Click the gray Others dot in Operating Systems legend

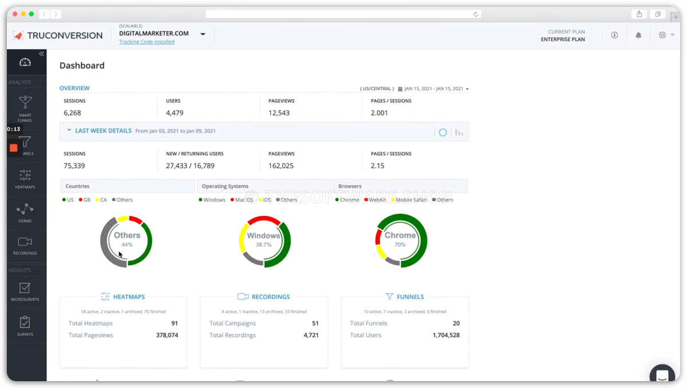pyautogui.click(x=278, y=200)
